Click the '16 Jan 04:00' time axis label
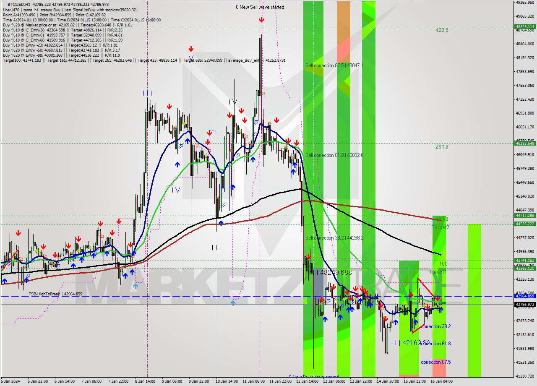Image resolution: width=537 pixels, height=386 pixels. [442, 381]
